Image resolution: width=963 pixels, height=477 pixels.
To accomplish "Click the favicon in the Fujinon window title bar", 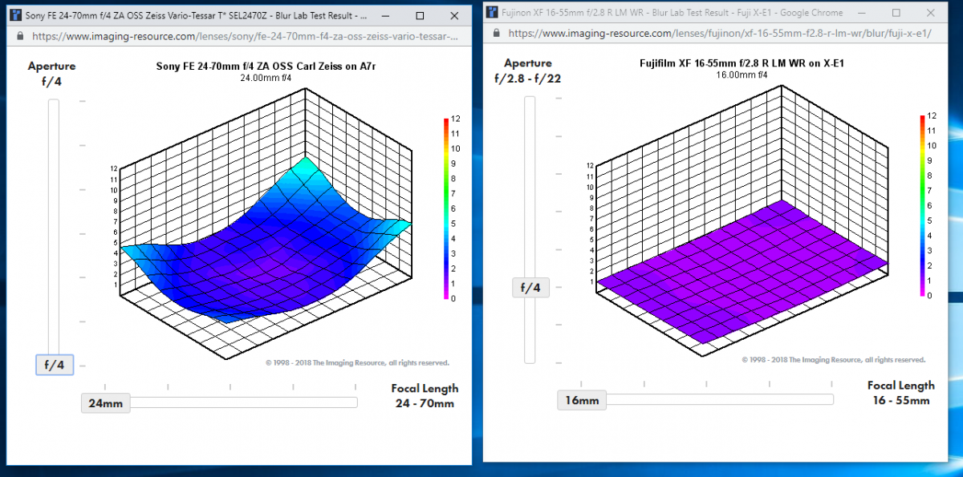I will (x=493, y=13).
